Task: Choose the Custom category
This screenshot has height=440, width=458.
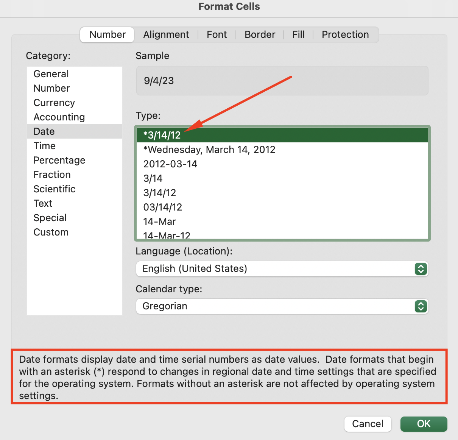Action: point(75,232)
